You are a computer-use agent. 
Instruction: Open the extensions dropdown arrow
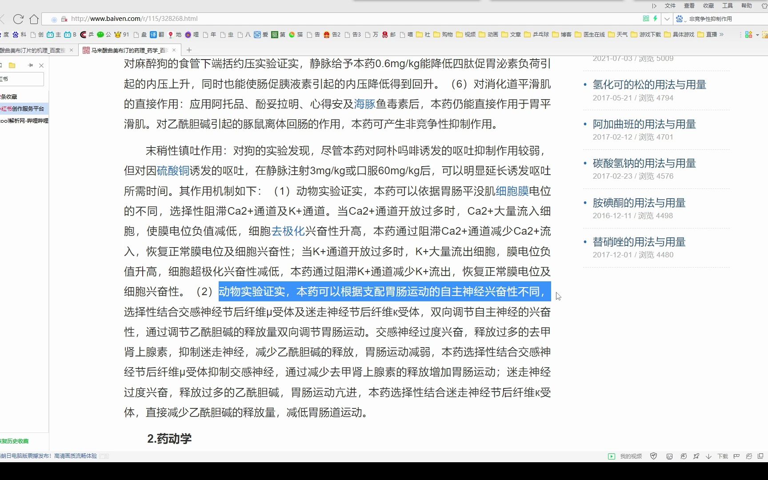point(757,35)
